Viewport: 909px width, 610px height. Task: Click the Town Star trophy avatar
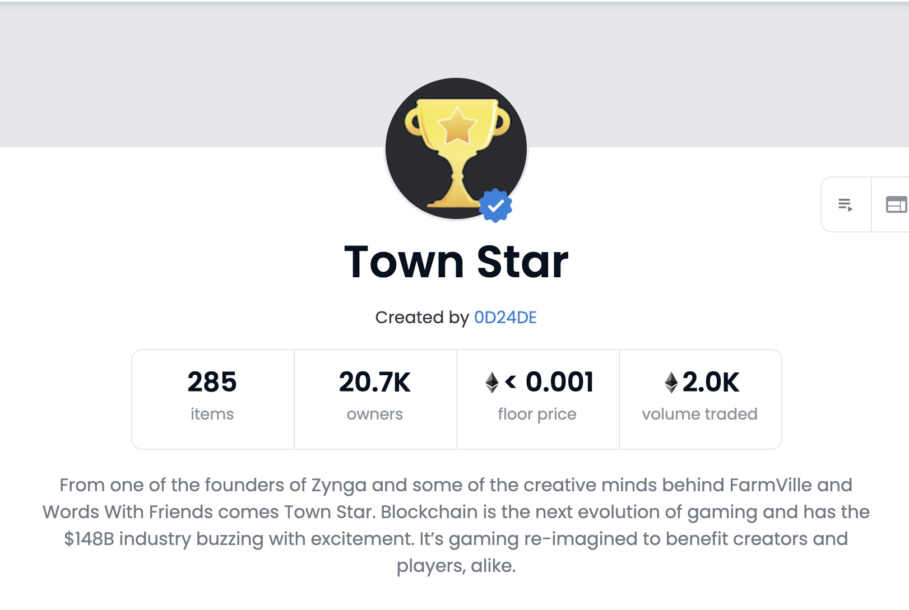pos(456,147)
